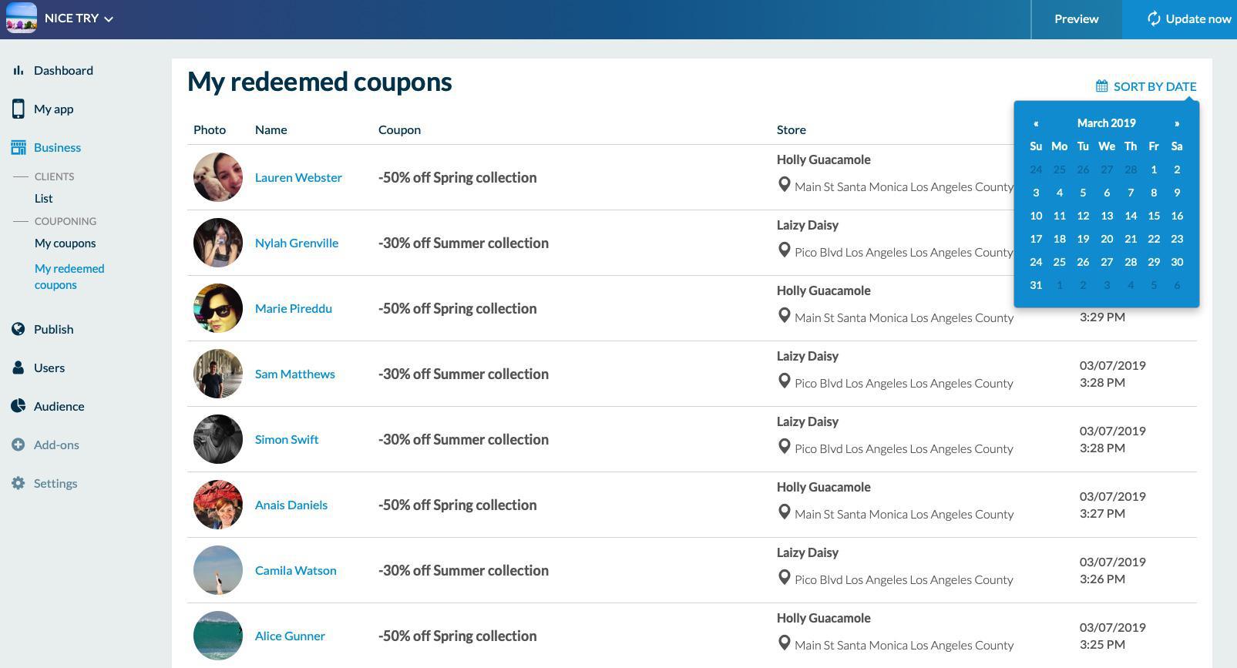This screenshot has height=668, width=1237.
Task: Click the My app phone icon
Action: 18,109
